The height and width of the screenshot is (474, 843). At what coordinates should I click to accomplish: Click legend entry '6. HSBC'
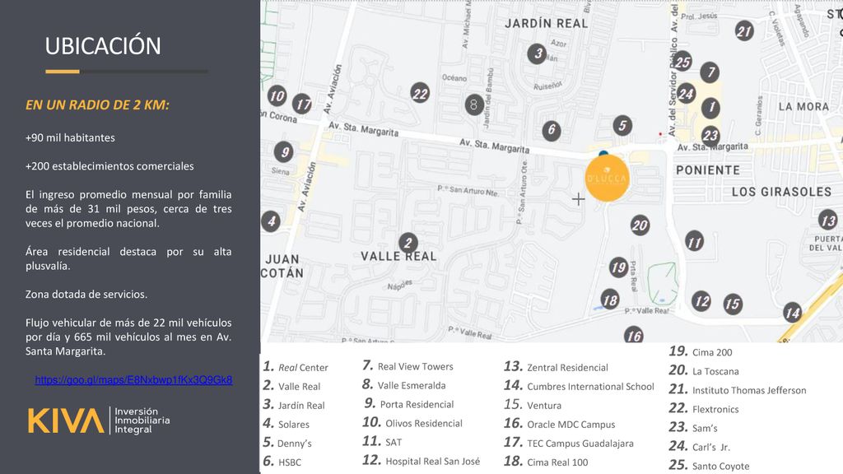pyautogui.click(x=282, y=462)
